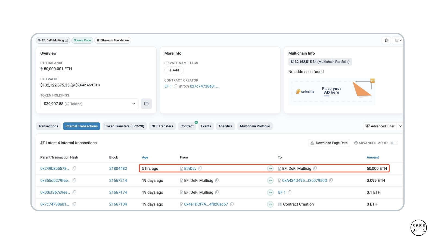Click Download Page Data button

pyautogui.click(x=329, y=143)
